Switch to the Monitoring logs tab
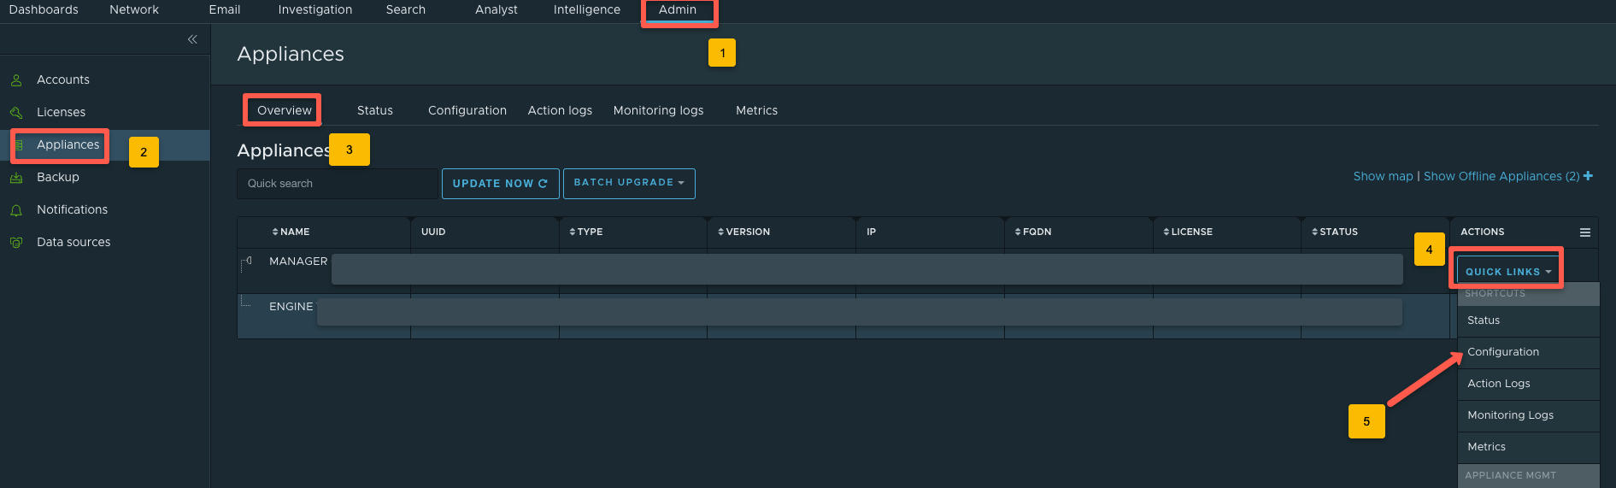The height and width of the screenshot is (488, 1616). pos(659,110)
